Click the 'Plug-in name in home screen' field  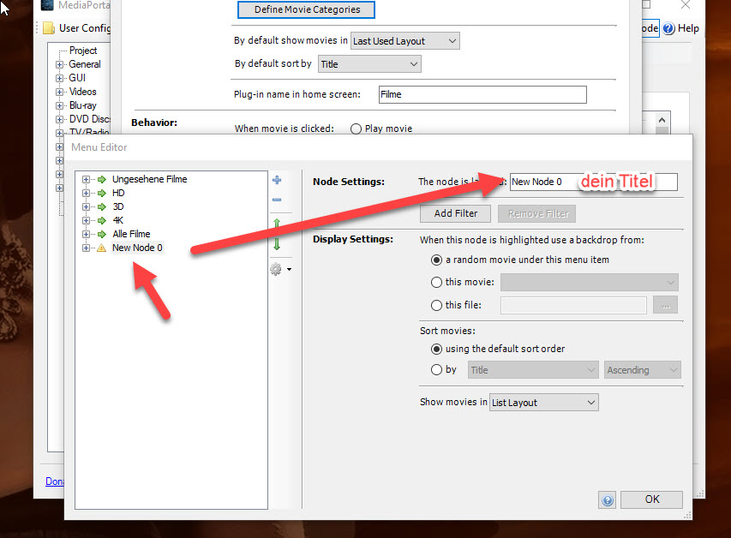coord(482,95)
